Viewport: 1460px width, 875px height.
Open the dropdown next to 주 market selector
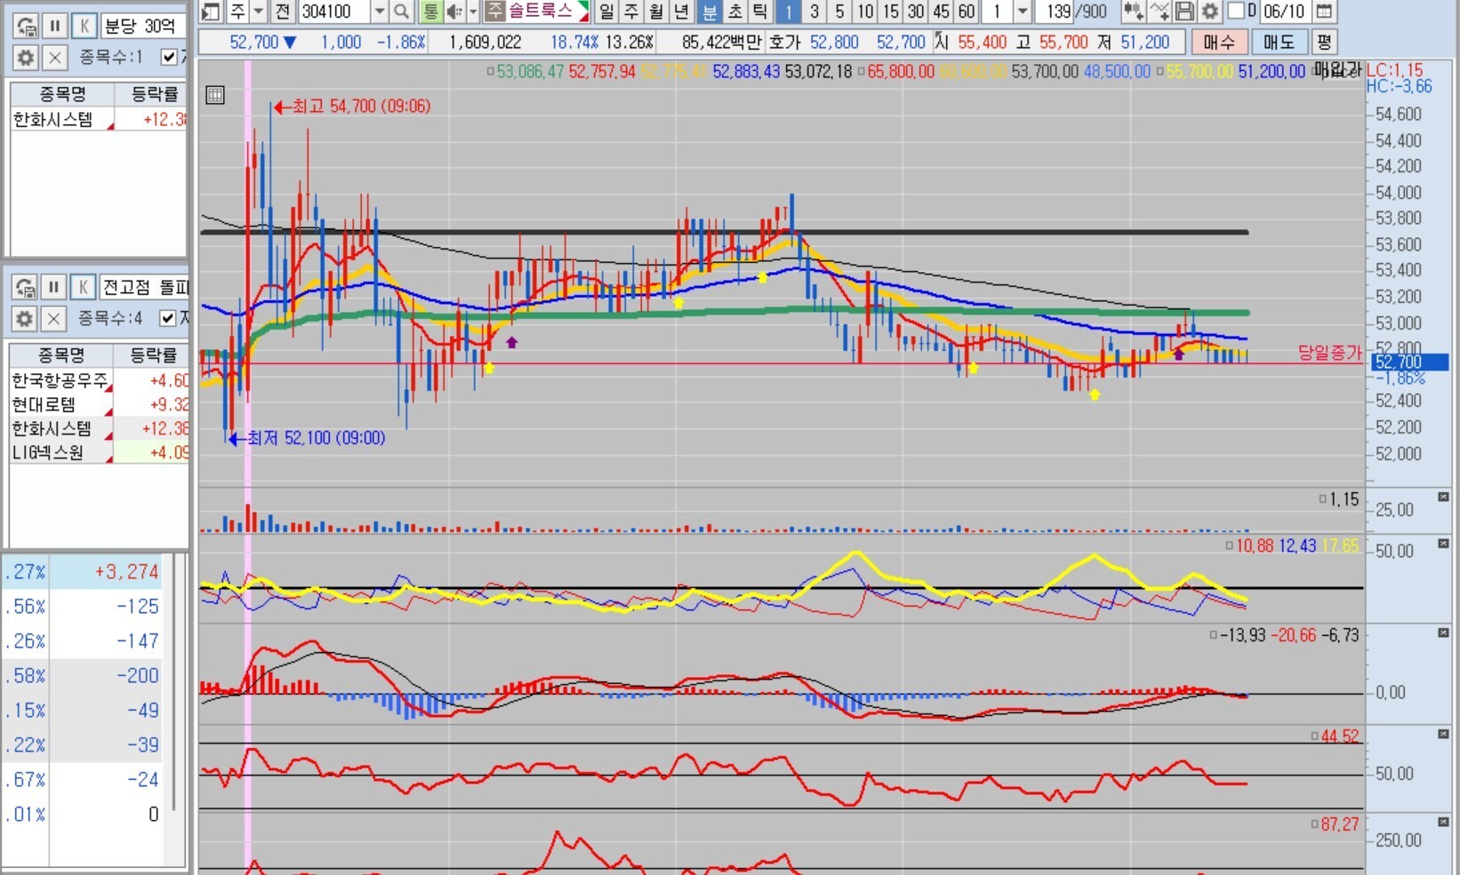coord(259,12)
